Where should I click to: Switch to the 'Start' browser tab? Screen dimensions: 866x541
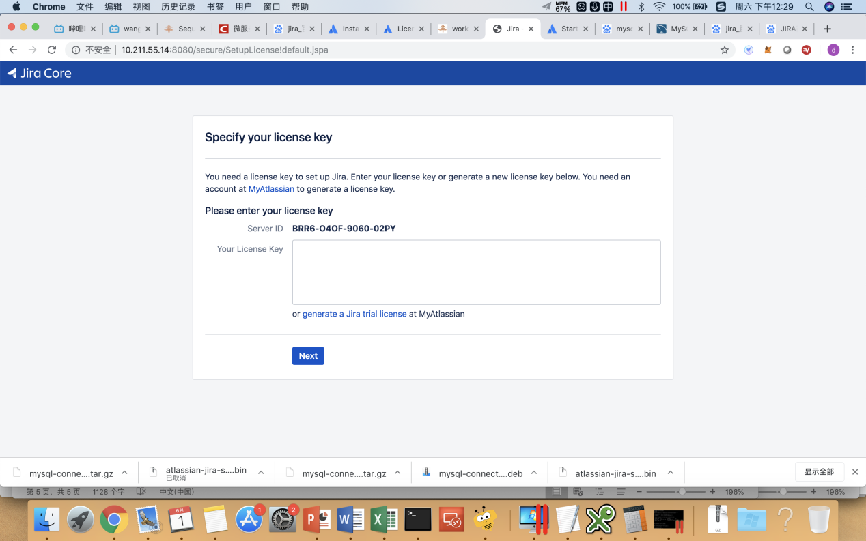[x=568, y=29]
